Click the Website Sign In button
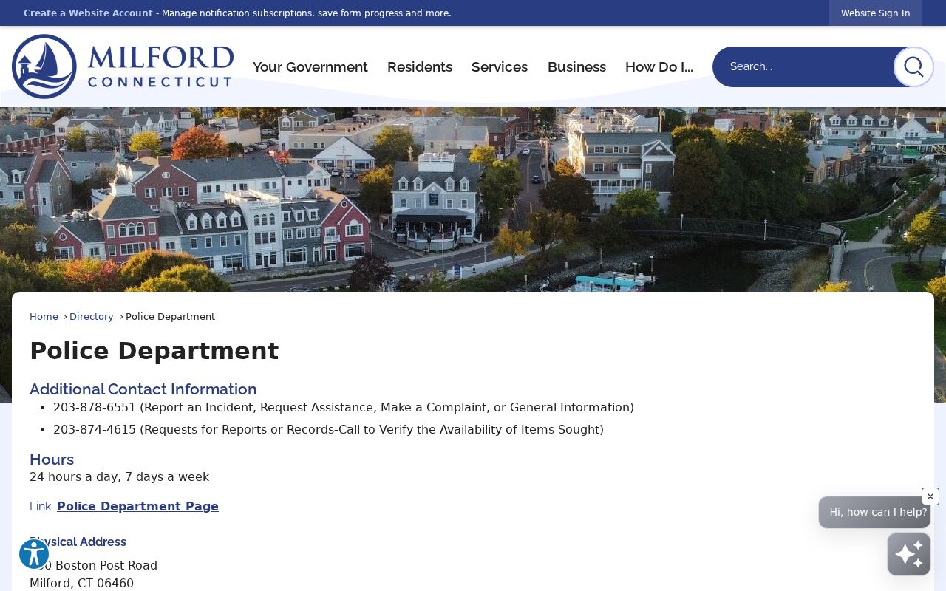The height and width of the screenshot is (591, 946). pos(876,13)
